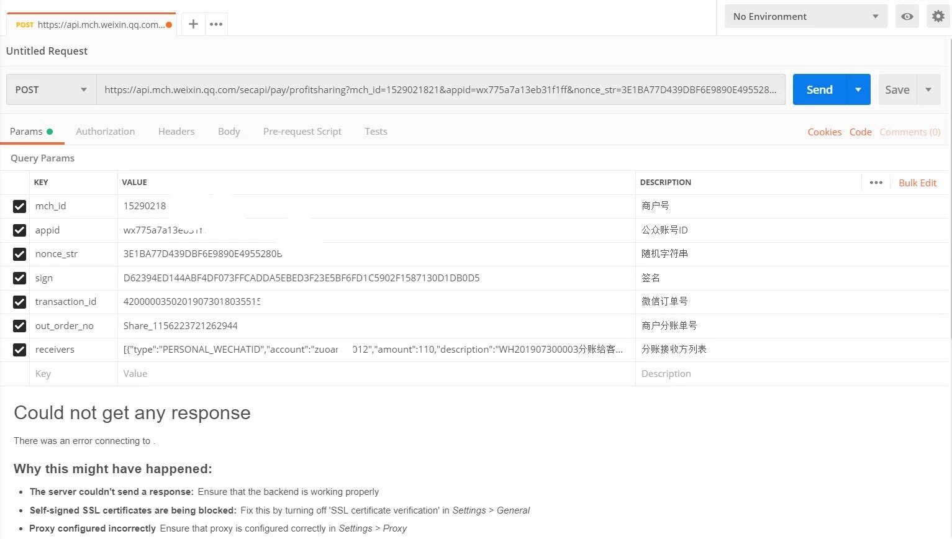Switch to the Authorization tab
Image resolution: width=952 pixels, height=539 pixels.
pos(105,132)
